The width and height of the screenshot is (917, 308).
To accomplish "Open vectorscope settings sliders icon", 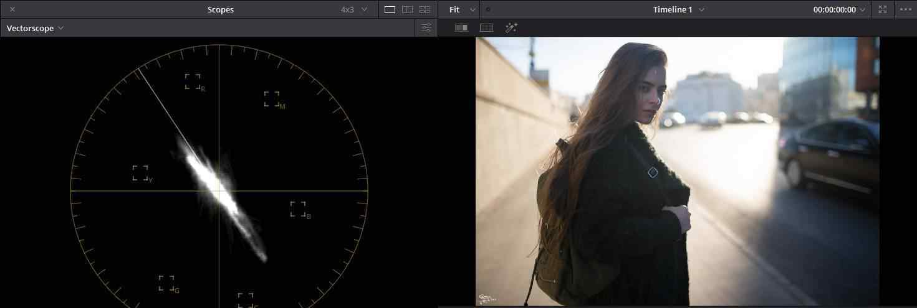I will coord(426,28).
